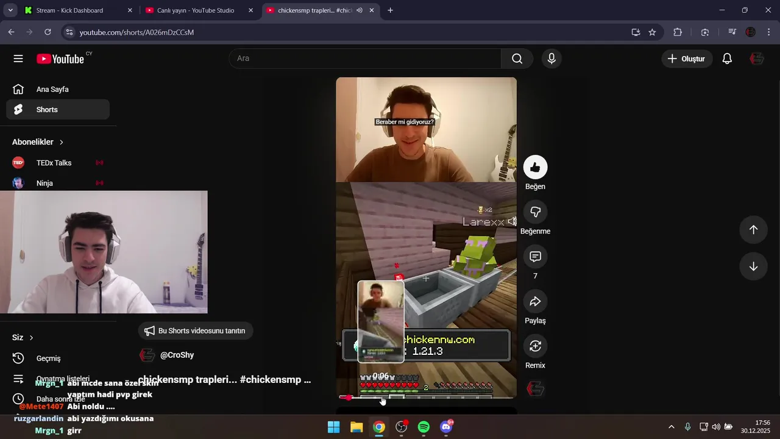
Task: Select Shorts in the sidebar
Action: click(58, 110)
